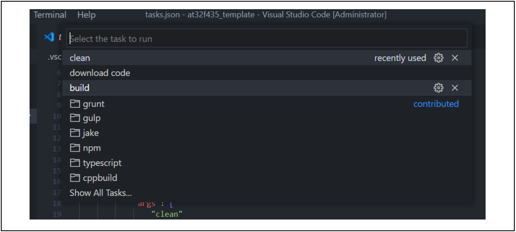Click the gulp folder icon

pos(75,118)
